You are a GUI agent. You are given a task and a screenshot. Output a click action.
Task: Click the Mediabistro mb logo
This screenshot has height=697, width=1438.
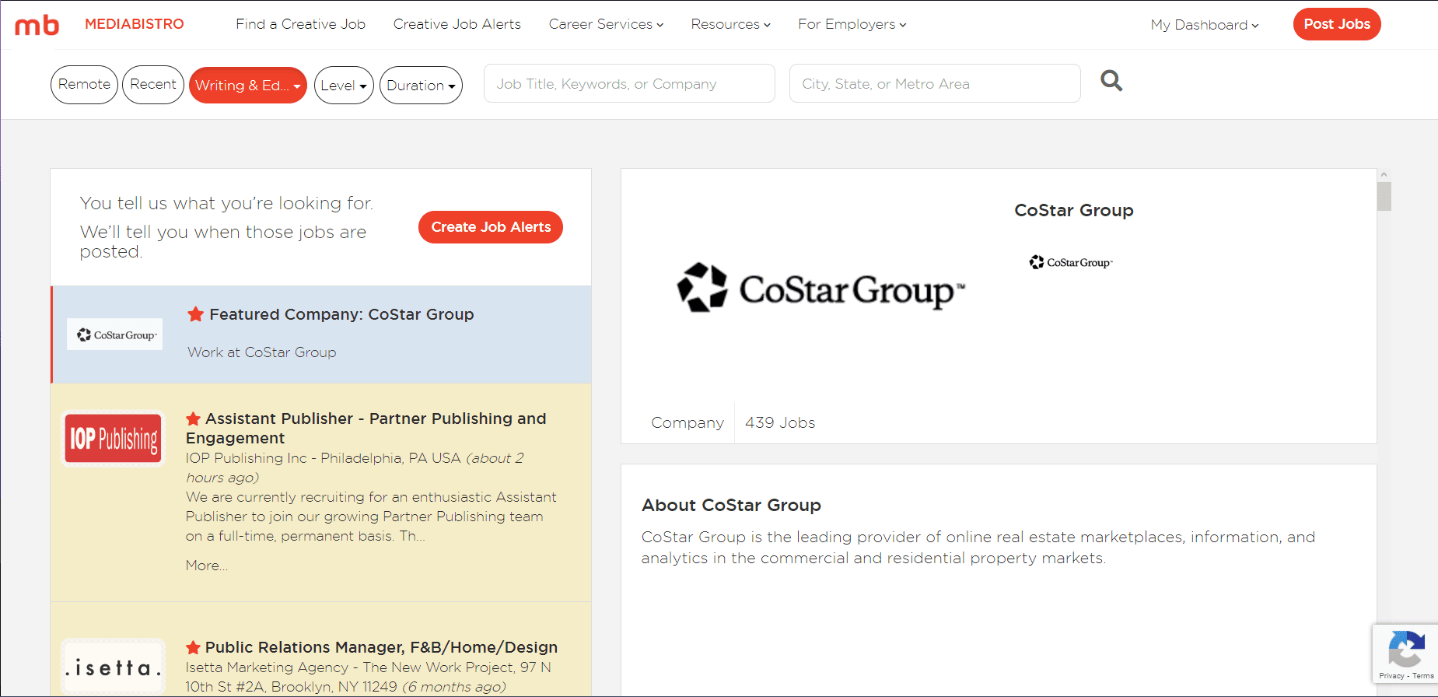(x=37, y=25)
